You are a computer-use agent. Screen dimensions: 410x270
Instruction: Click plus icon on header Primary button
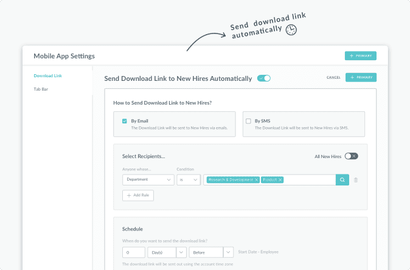coord(352,56)
